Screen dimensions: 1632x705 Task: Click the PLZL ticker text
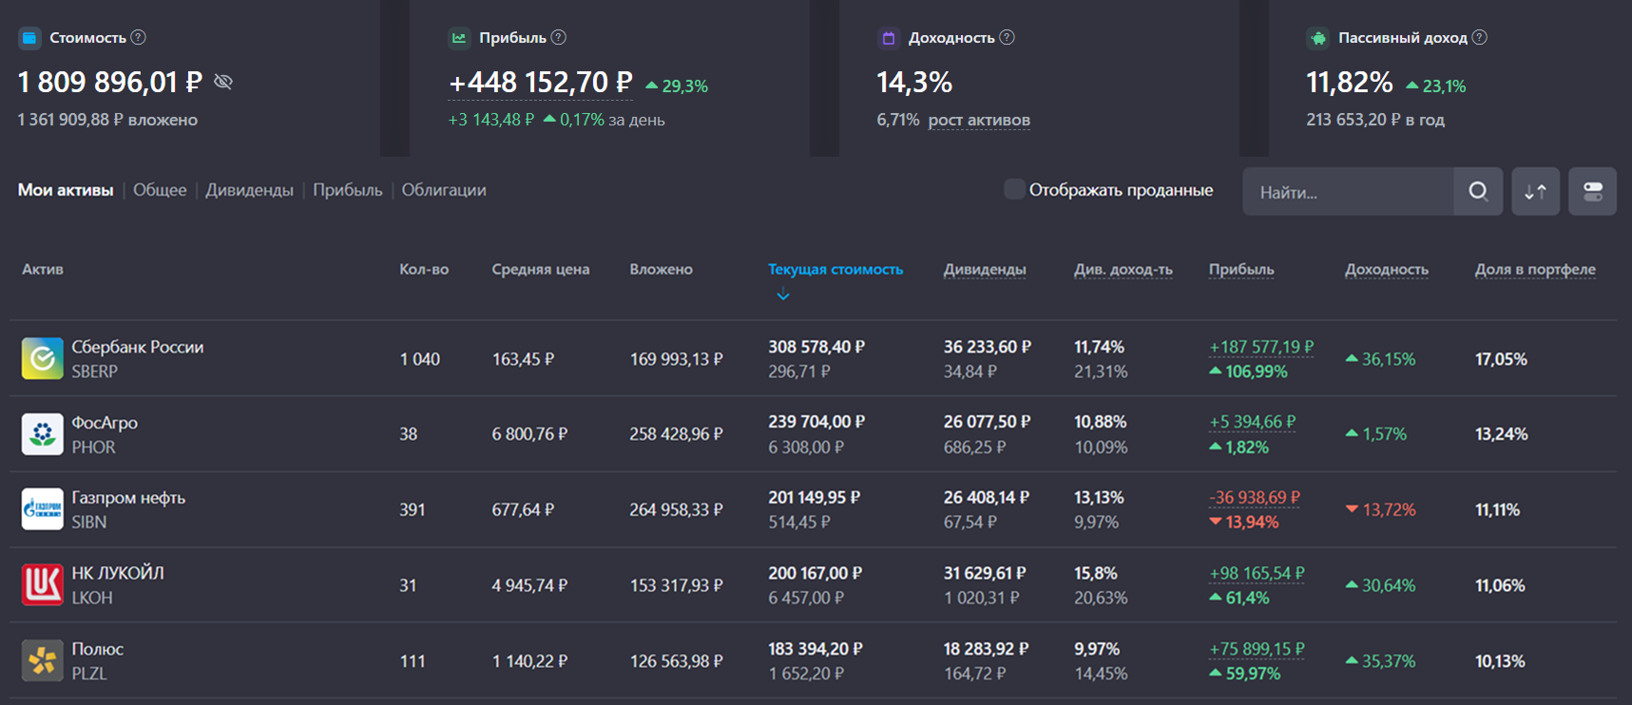[x=89, y=674]
